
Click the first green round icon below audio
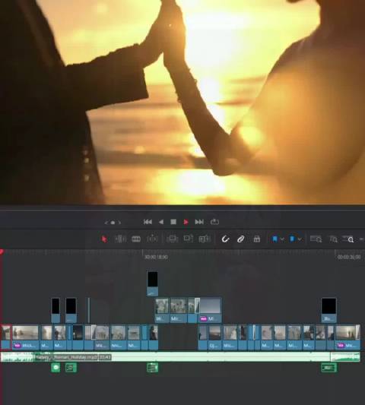(x=56, y=367)
